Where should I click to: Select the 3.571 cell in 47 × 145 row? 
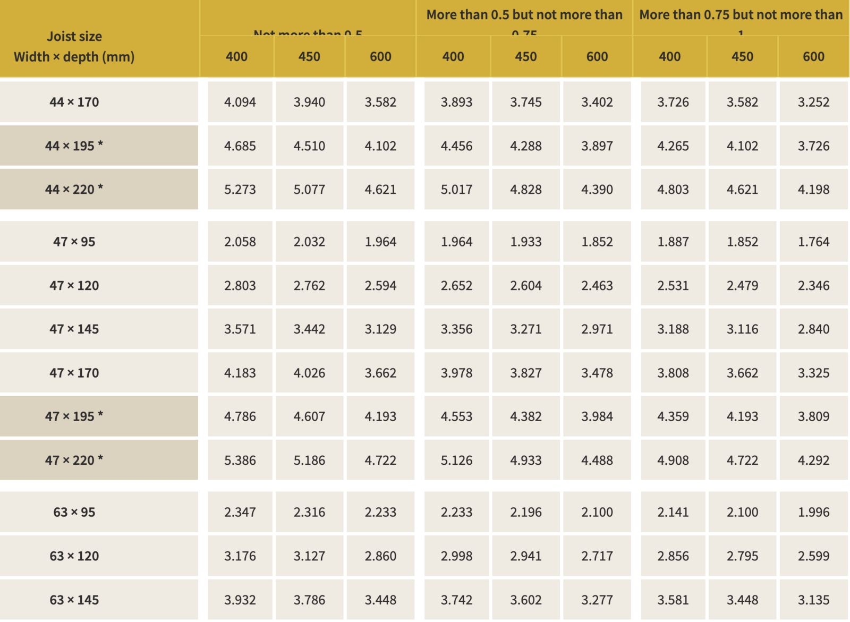(x=240, y=329)
